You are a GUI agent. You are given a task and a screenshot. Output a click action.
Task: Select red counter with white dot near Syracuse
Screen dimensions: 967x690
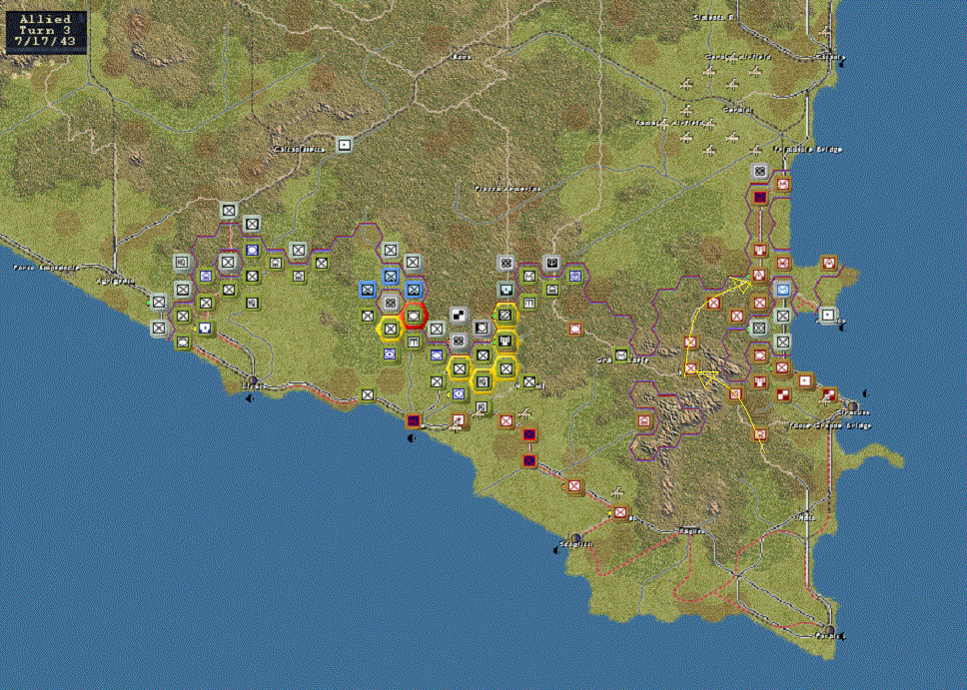(x=805, y=381)
